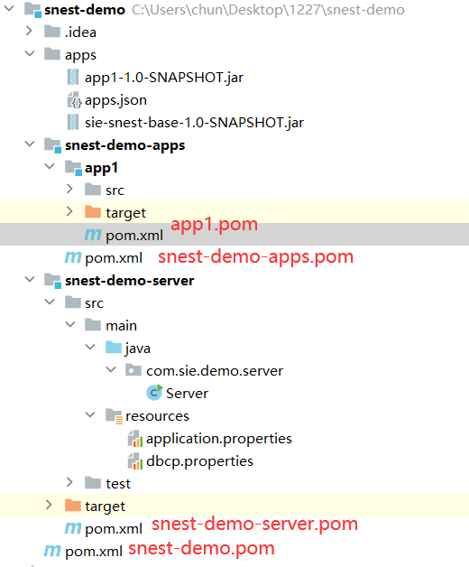Click the application.properties file icon
The height and width of the screenshot is (567, 469).
(x=135, y=438)
